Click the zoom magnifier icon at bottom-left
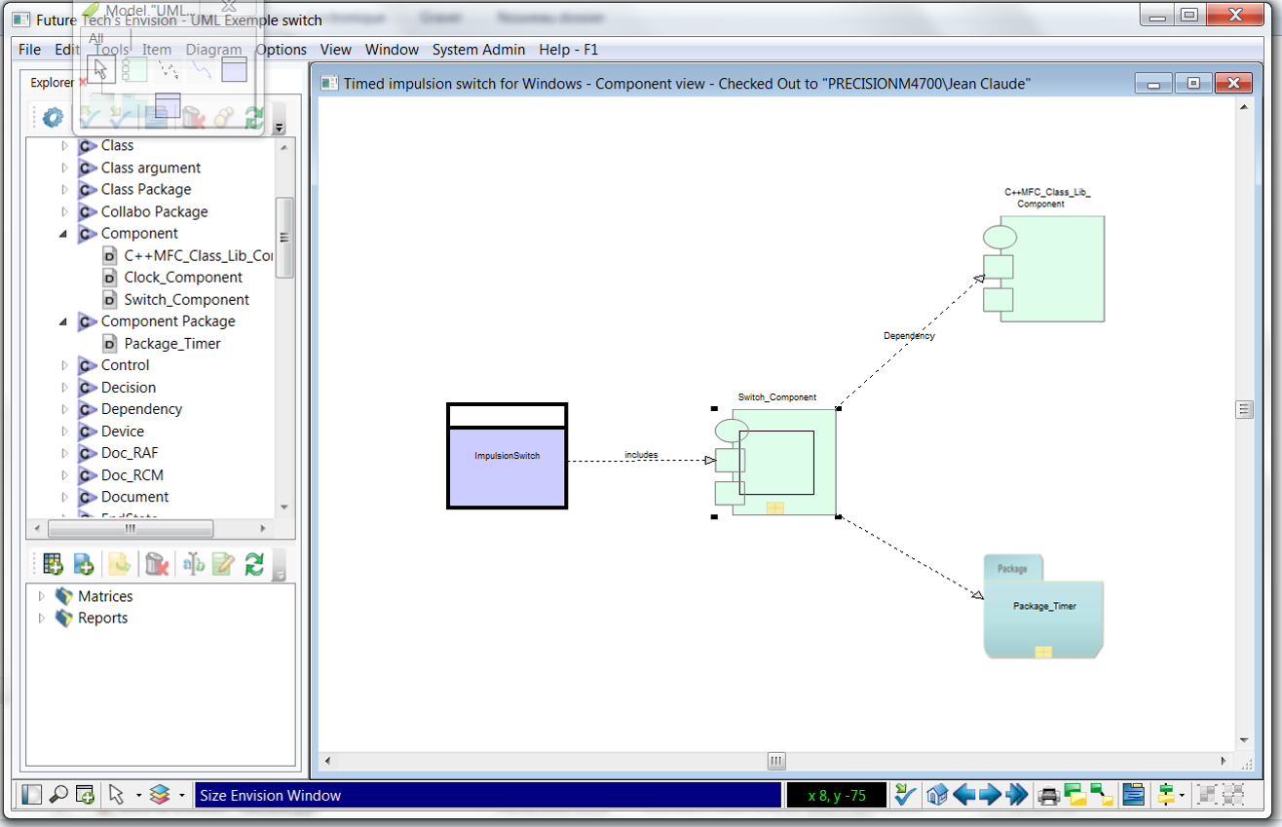 point(57,794)
